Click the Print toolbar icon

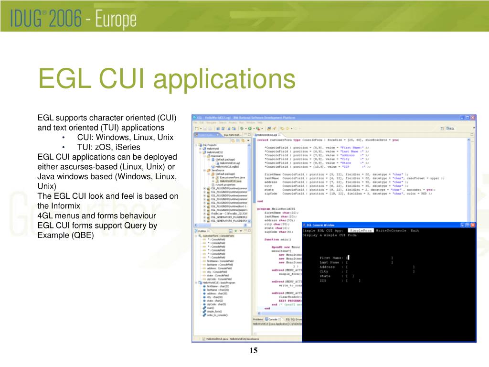point(211,128)
